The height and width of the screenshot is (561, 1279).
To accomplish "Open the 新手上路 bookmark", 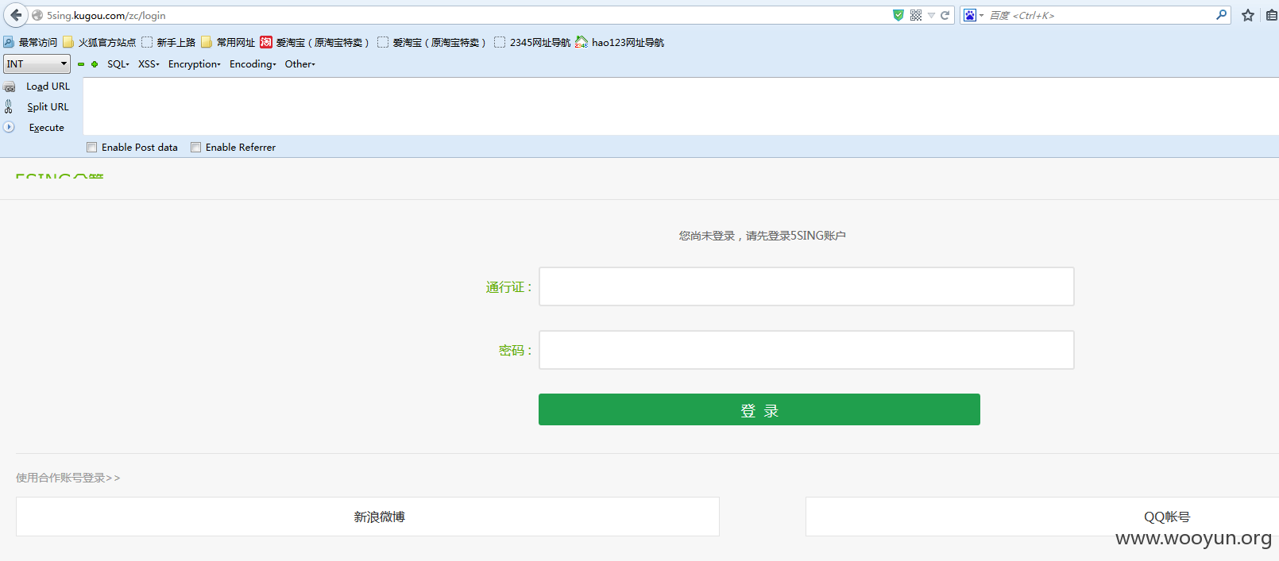I will coord(168,42).
